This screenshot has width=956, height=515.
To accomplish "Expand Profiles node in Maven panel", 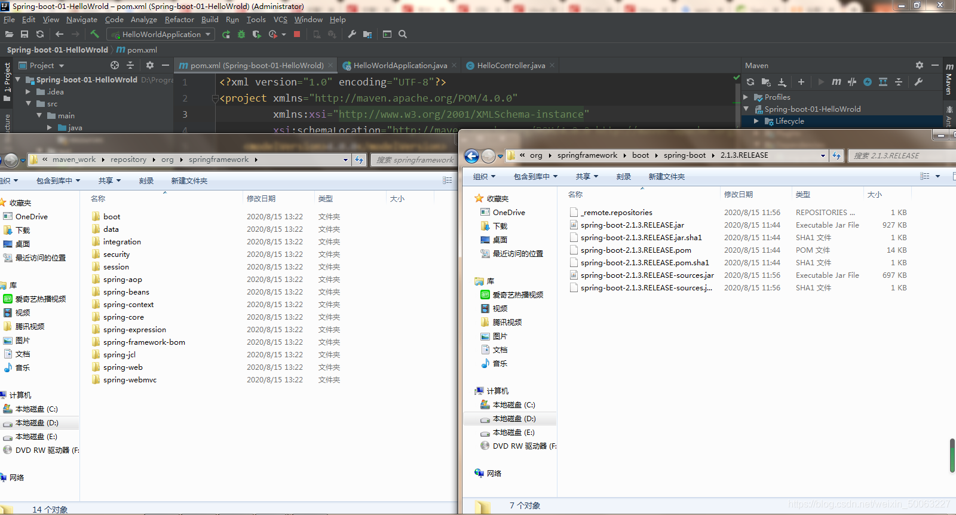I will pos(746,97).
